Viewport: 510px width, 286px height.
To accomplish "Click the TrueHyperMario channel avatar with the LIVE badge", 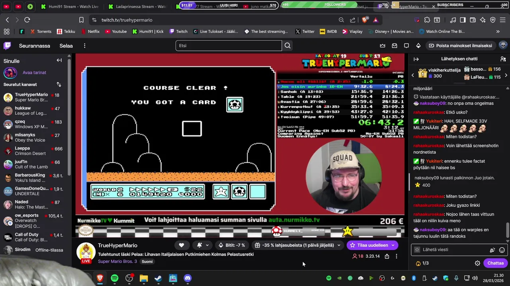I will pos(86,253).
